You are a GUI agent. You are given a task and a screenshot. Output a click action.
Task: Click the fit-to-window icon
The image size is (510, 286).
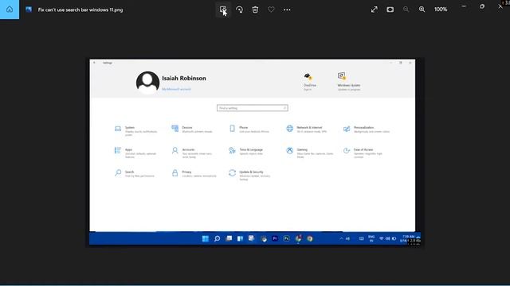pyautogui.click(x=390, y=10)
